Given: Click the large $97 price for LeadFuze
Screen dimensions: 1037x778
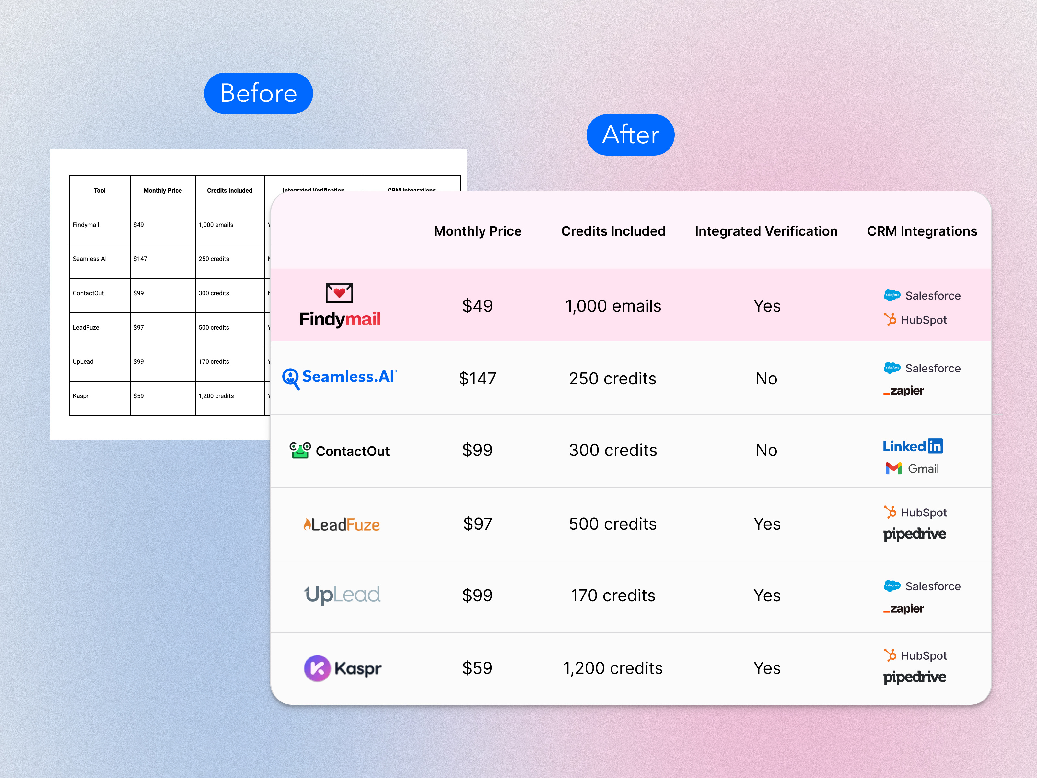Looking at the screenshot, I should (x=477, y=524).
